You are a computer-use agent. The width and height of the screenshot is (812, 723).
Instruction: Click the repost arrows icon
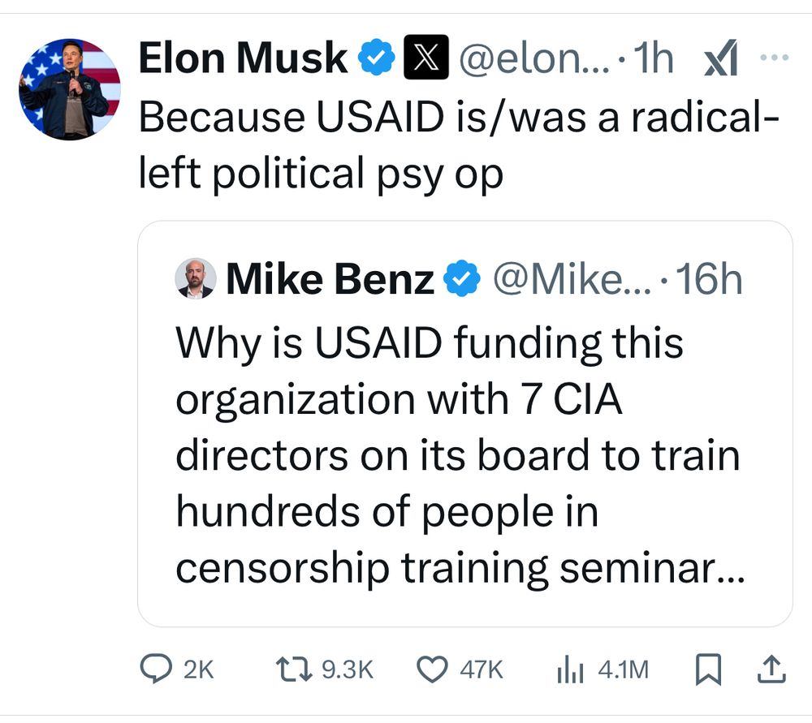294,669
